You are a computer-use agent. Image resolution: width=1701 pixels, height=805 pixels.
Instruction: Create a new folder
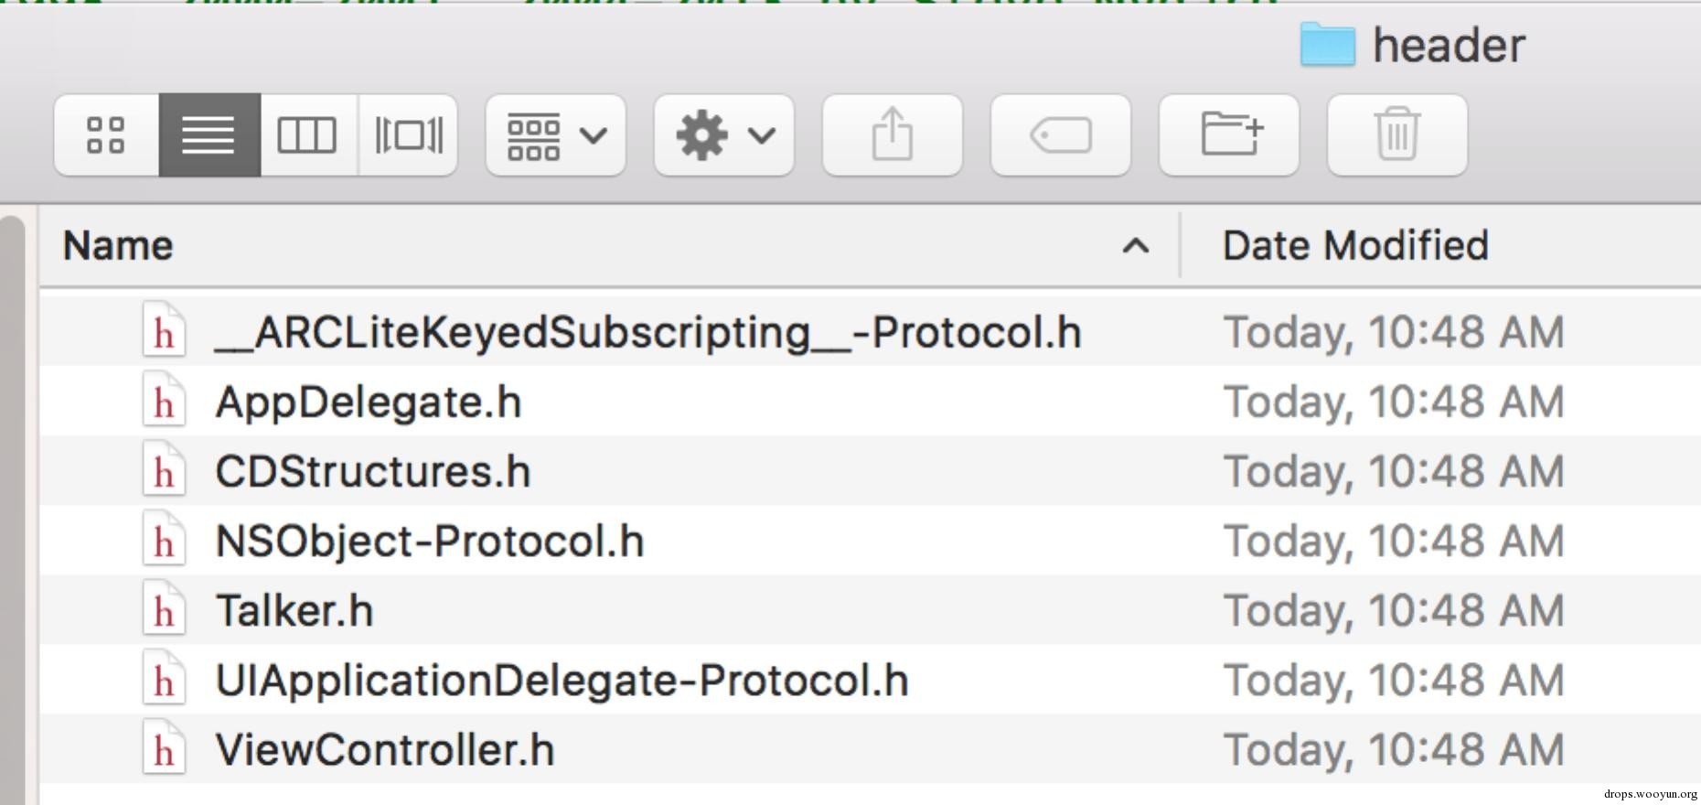pyautogui.click(x=1228, y=135)
